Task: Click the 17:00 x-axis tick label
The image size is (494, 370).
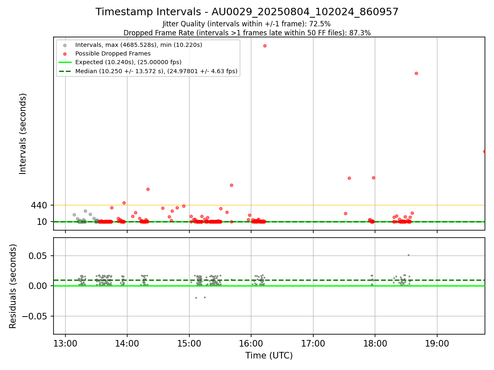Action: 313,343
